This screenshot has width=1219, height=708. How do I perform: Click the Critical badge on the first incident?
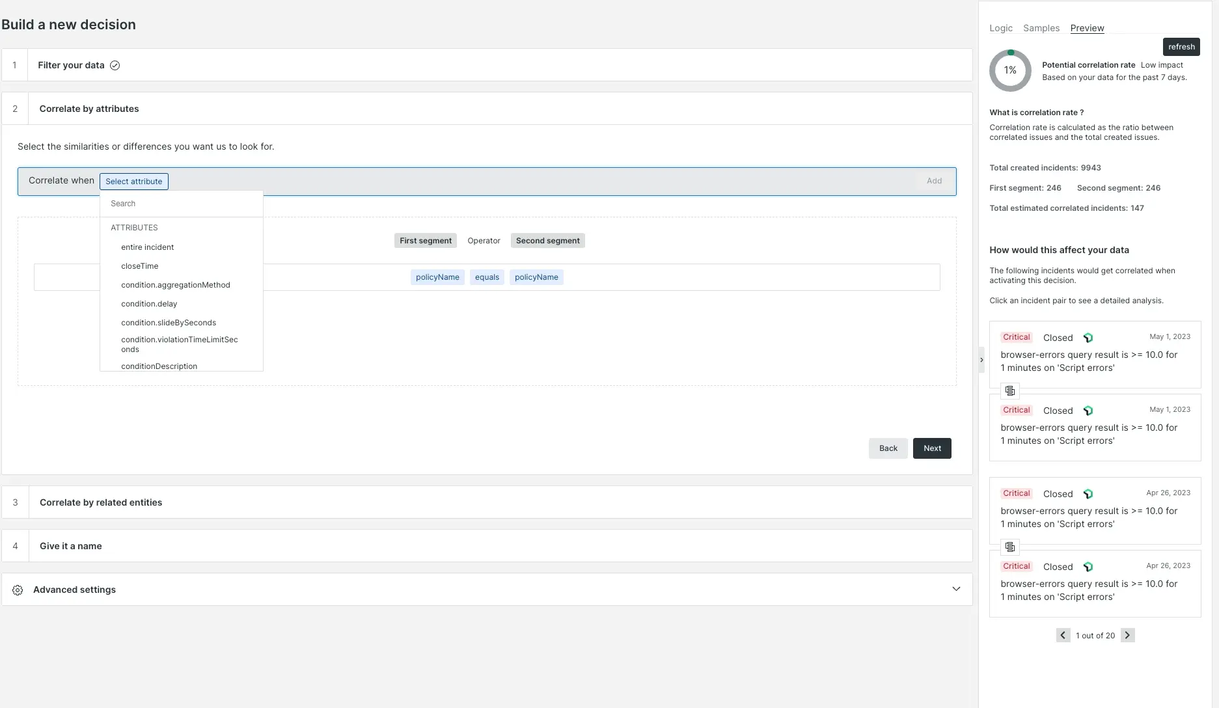coord(1017,337)
